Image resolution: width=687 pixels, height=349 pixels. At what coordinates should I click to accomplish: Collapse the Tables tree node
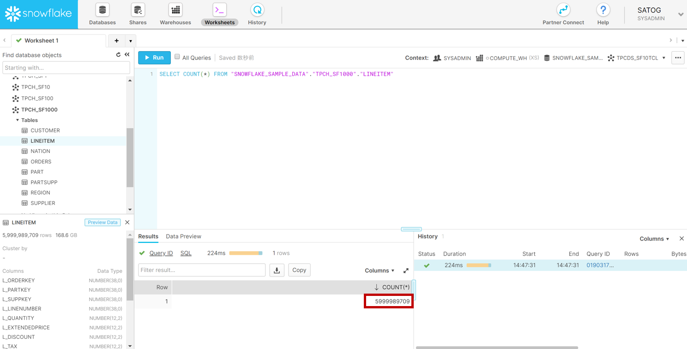(18, 120)
